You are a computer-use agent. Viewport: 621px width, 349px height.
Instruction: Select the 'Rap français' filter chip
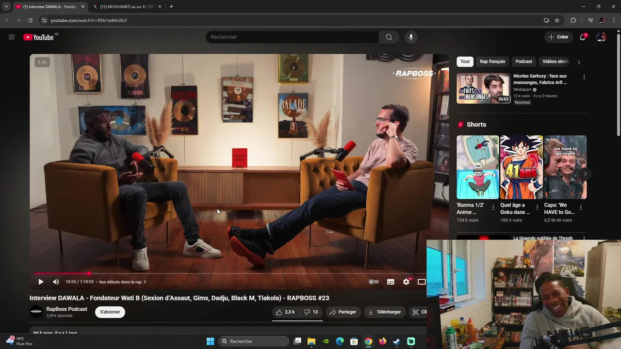point(492,62)
